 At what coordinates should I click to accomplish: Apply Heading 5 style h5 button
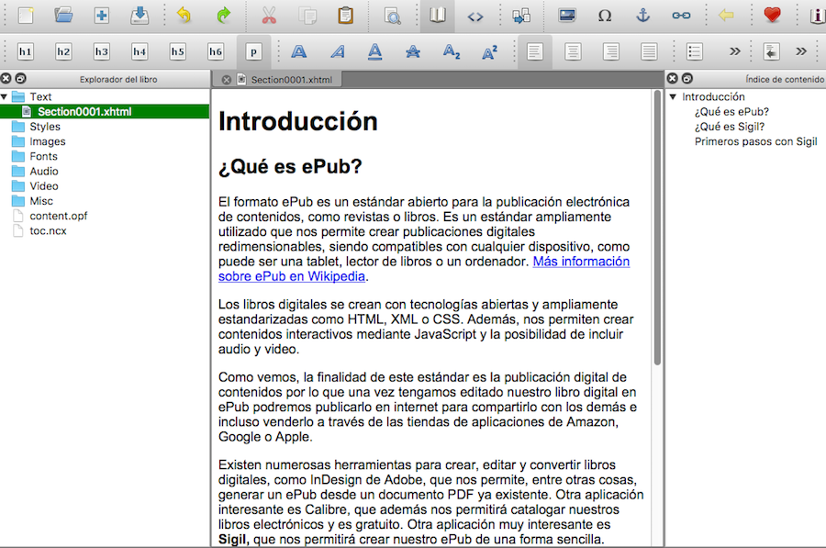177,51
